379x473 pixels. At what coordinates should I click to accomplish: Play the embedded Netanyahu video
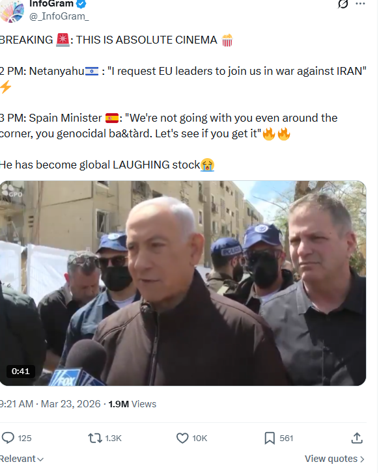click(183, 284)
